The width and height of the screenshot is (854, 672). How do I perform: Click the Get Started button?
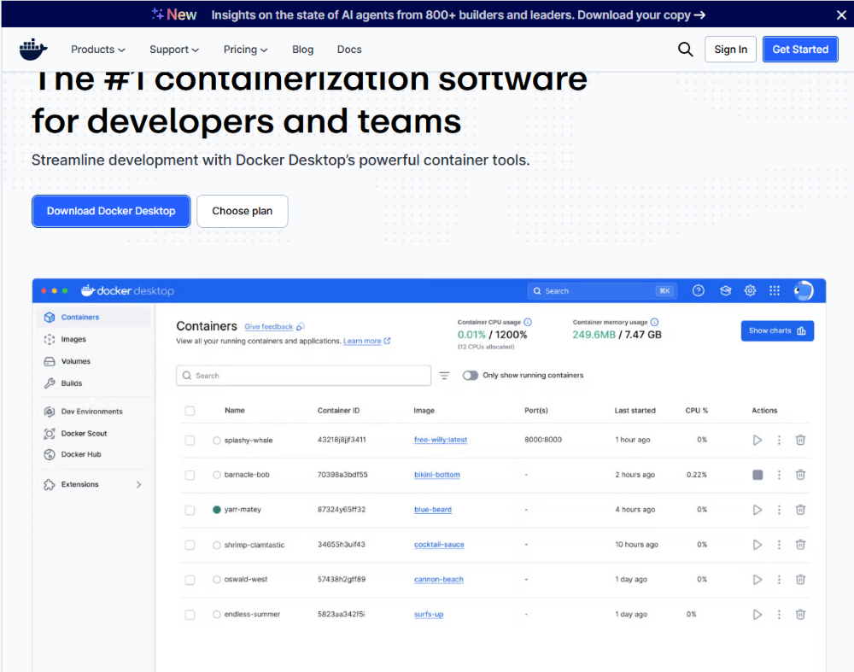[800, 50]
